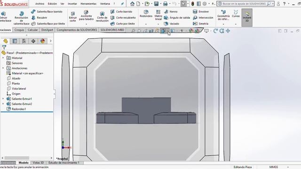Select Saliente/Base por límite tool
The width and height of the screenshot is (301, 169).
[48, 24]
